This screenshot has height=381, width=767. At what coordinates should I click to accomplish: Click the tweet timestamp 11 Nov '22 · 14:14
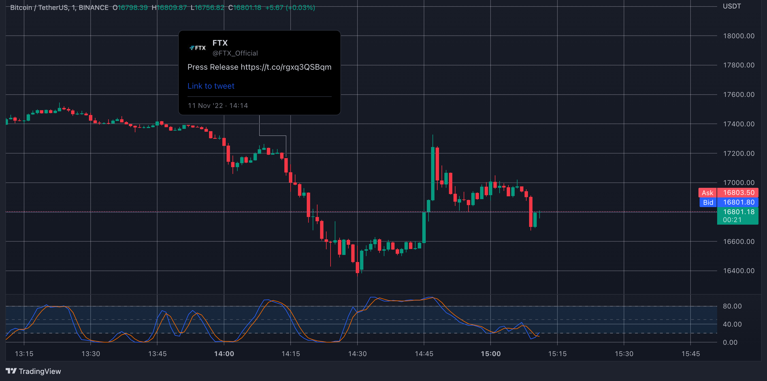tap(218, 106)
